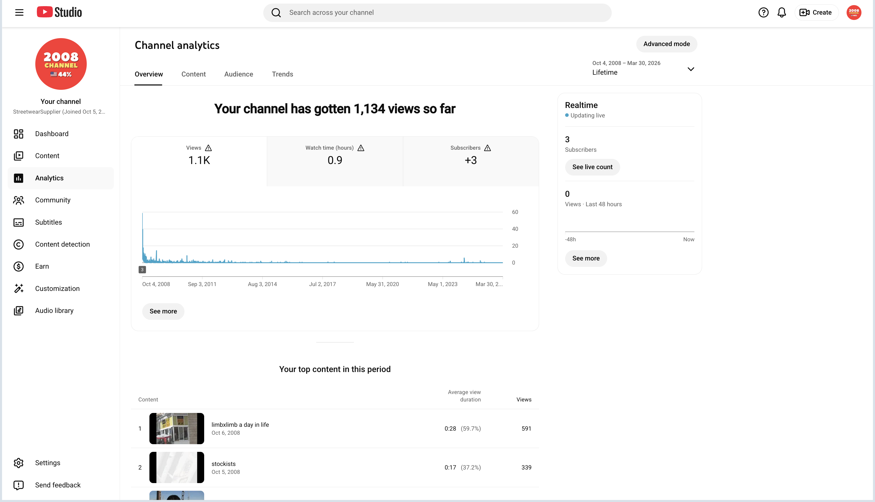Click warning triangle next to Watch time
Viewport: 875px width, 502px height.
pos(361,148)
